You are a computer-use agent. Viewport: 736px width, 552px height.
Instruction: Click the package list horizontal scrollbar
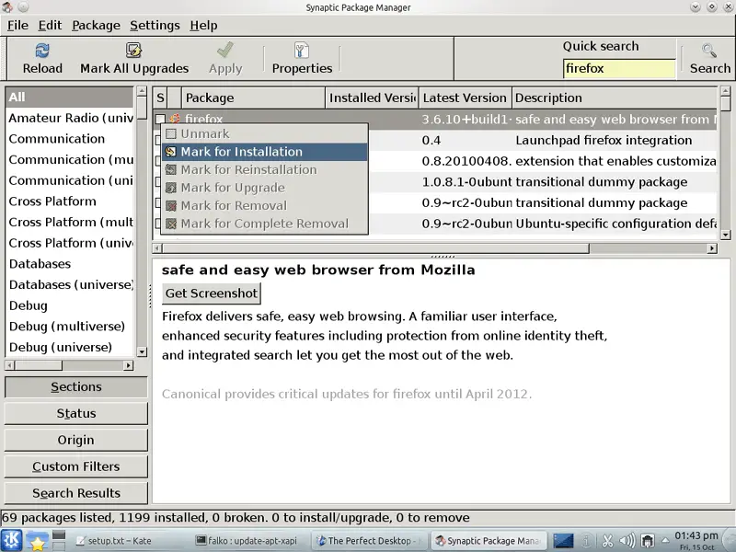375,248
